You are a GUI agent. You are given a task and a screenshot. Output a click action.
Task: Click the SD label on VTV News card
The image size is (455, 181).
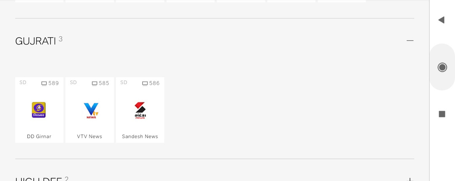tap(73, 82)
